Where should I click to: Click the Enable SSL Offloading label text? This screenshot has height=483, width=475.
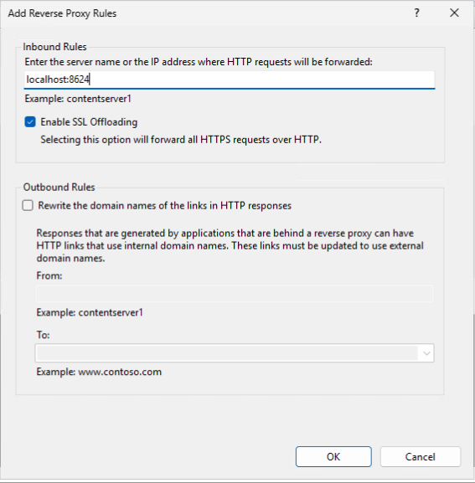(x=89, y=122)
